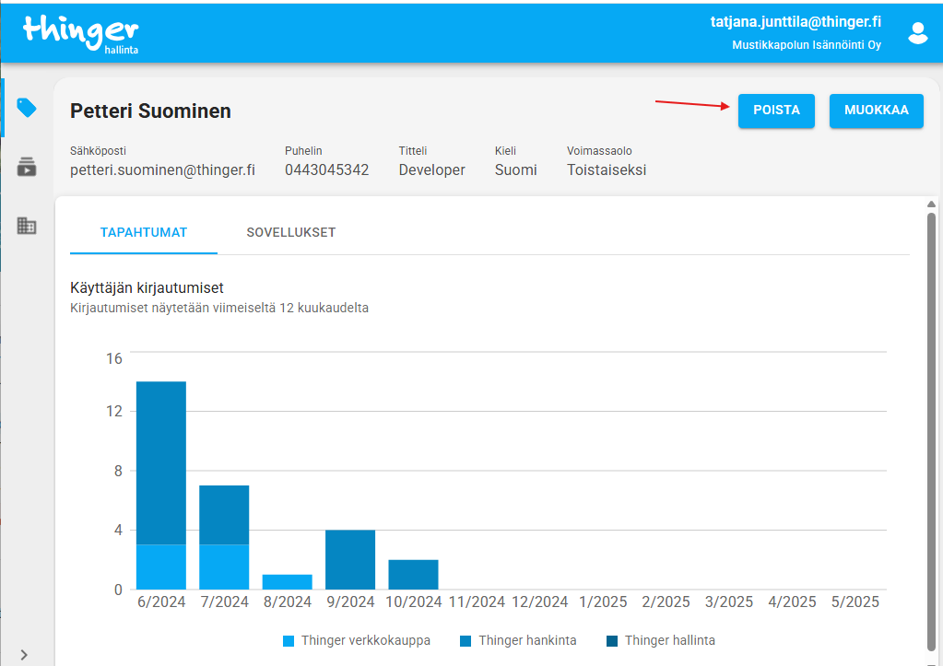Viewport: 943px width, 666px height.
Task: Click phone number 0443045342
Action: pyautogui.click(x=326, y=170)
